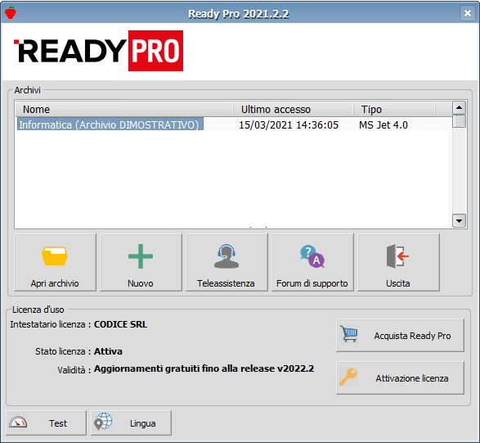The width and height of the screenshot is (480, 443).
Task: Click the orange key license icon
Action: pyautogui.click(x=348, y=377)
